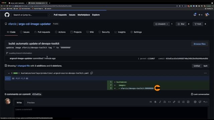Insert a task list in the comment

(188, 102)
